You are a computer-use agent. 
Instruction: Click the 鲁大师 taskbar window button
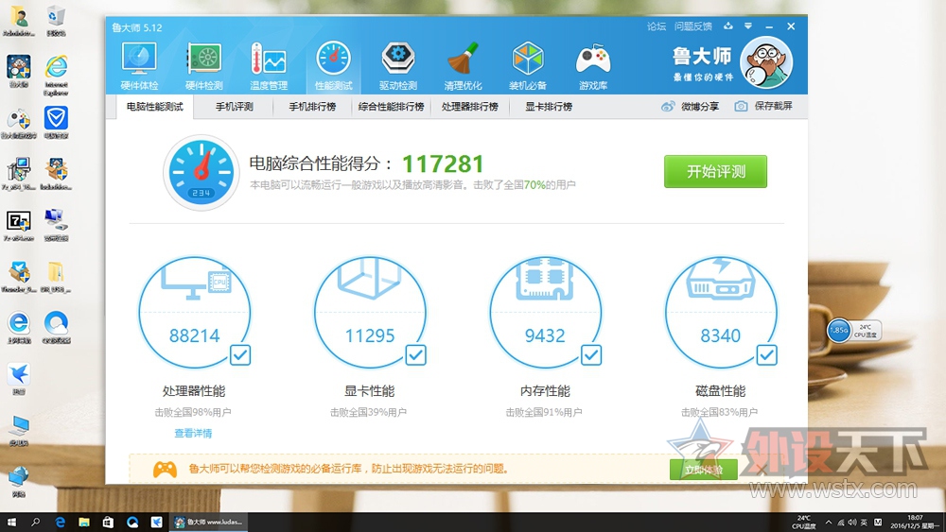[x=208, y=522]
